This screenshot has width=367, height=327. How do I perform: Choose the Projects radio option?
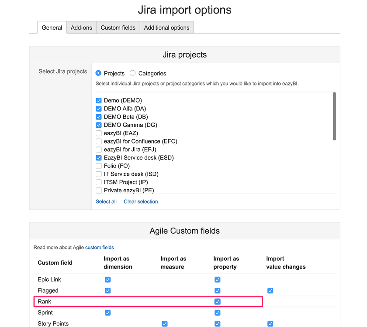point(98,73)
